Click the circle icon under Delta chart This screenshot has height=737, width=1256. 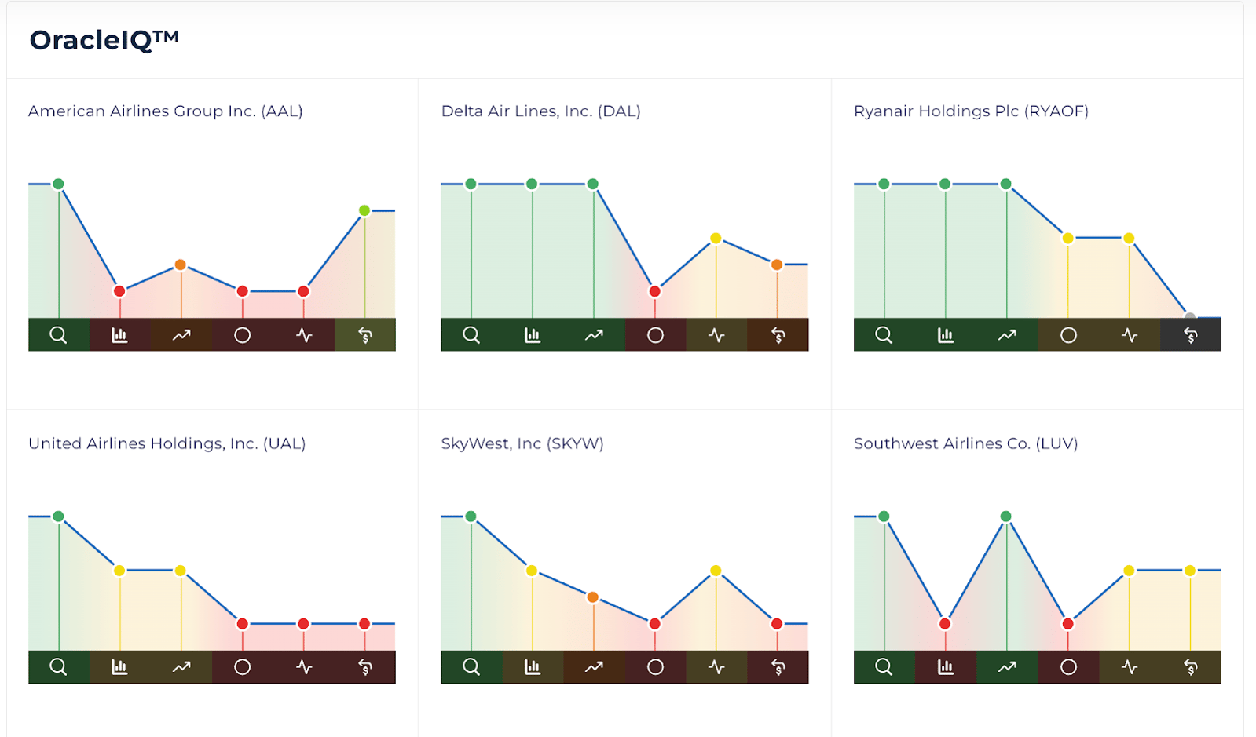click(x=655, y=335)
